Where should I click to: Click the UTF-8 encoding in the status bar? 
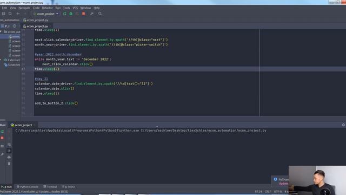tap(277, 192)
